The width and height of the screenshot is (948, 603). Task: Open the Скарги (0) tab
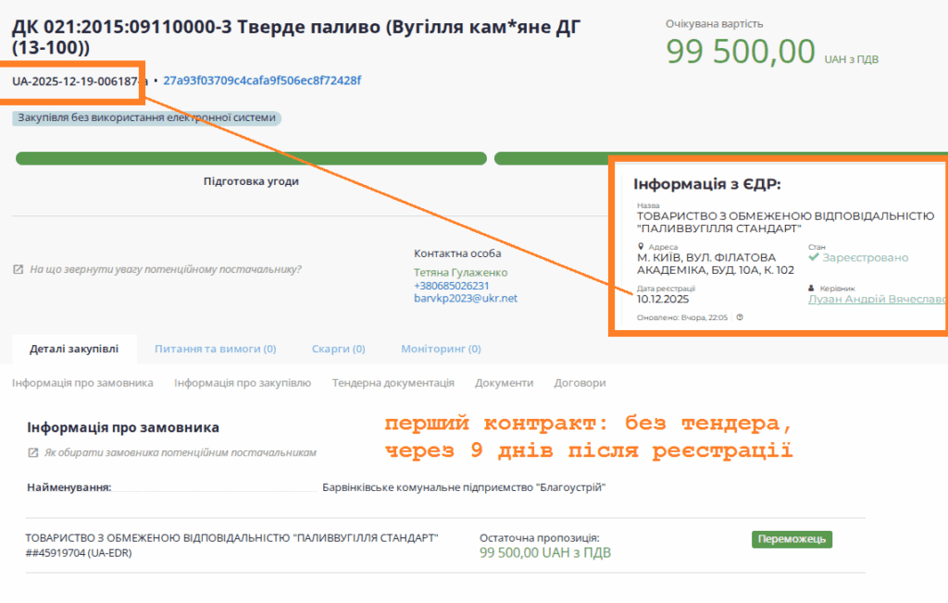pos(338,349)
